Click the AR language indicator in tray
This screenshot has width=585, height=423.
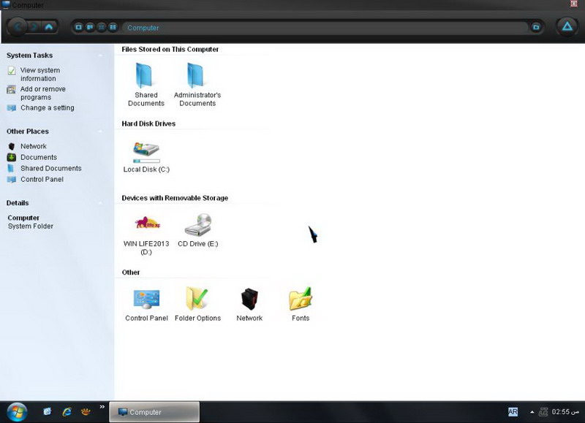coord(513,412)
